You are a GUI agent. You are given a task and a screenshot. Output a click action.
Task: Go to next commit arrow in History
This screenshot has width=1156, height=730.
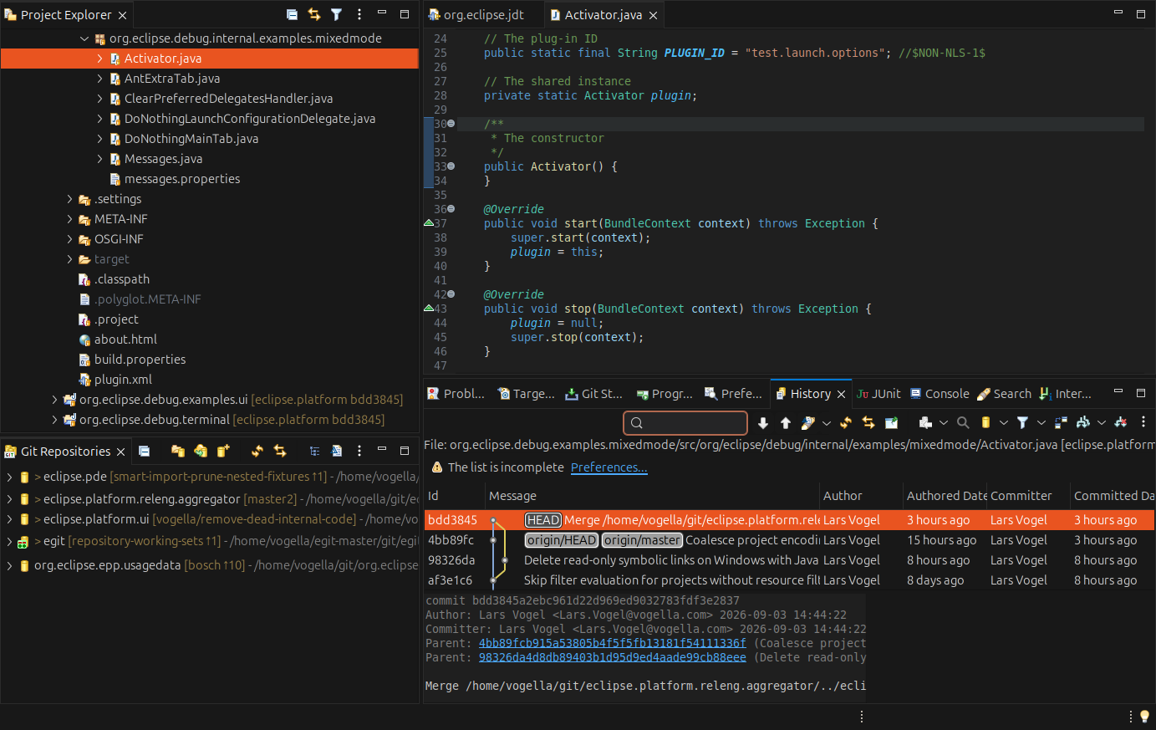[763, 423]
